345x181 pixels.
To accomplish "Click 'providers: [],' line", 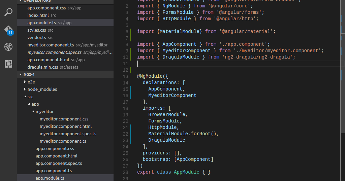I will tap(162, 153).
